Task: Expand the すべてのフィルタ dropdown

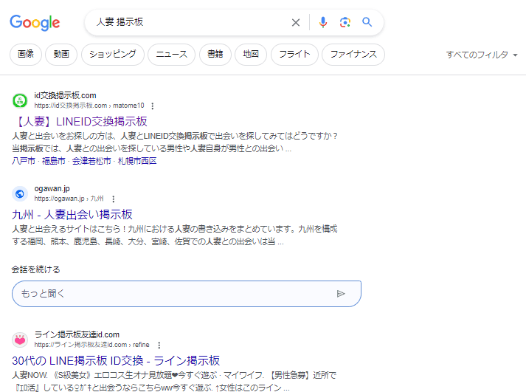Action: 482,55
